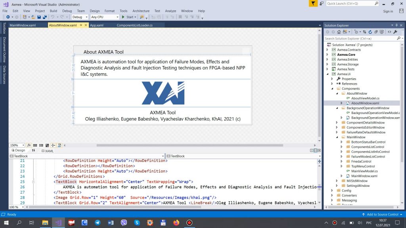Click the View Code icon in Solution Explorer
This screenshot has height=228, width=406.
click(389, 32)
